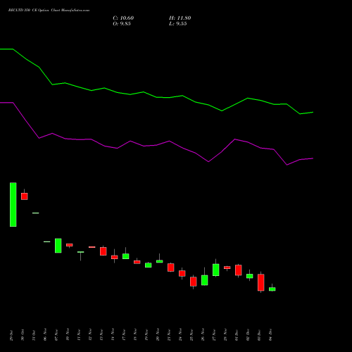The image size is (352, 352).
Task: Click the 20 Nov date label
Action: [x=158, y=334]
